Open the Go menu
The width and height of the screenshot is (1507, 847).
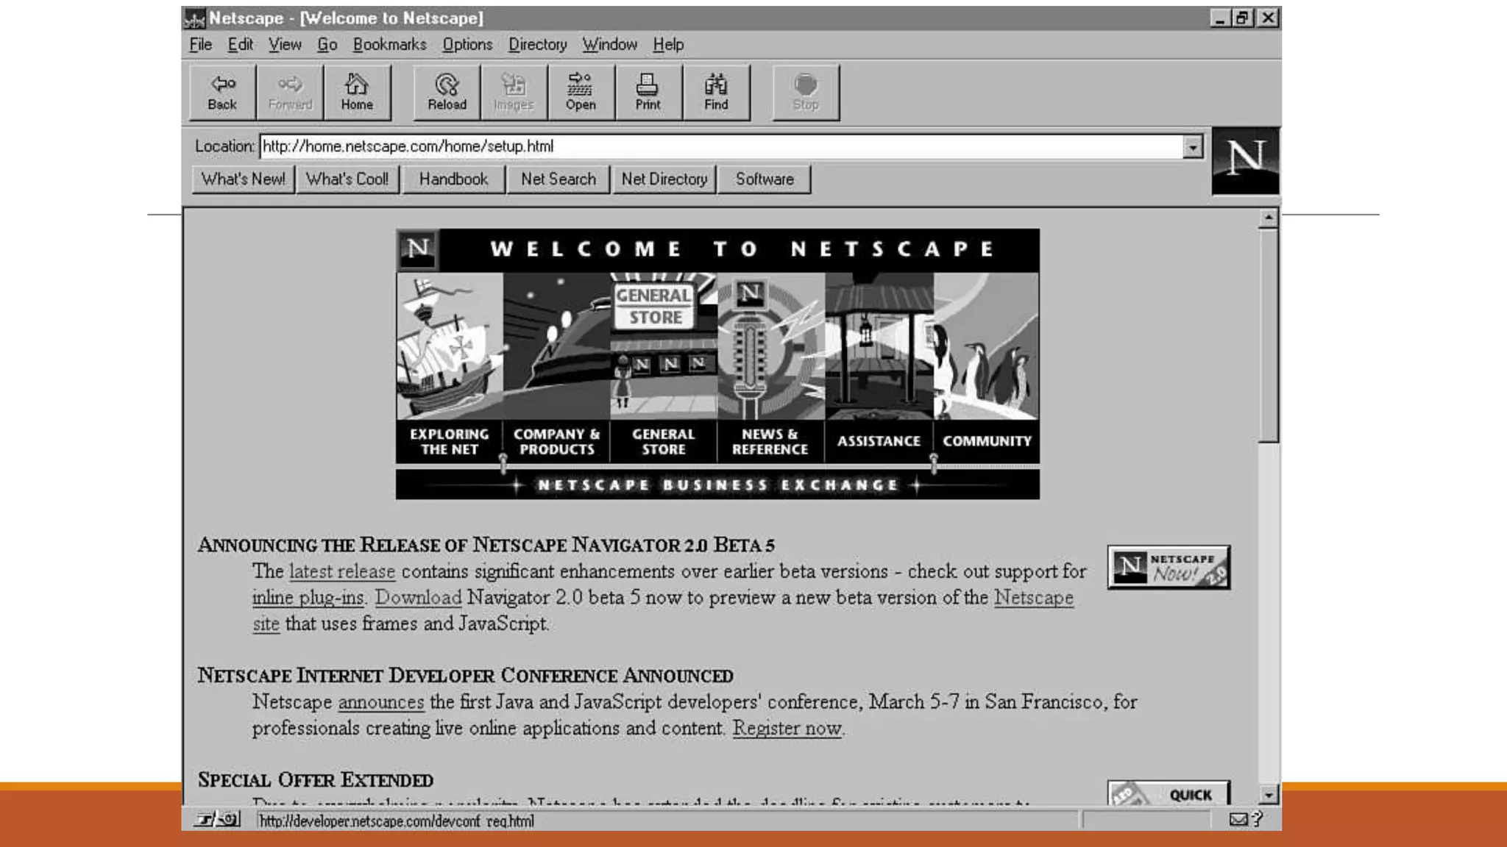point(327,45)
